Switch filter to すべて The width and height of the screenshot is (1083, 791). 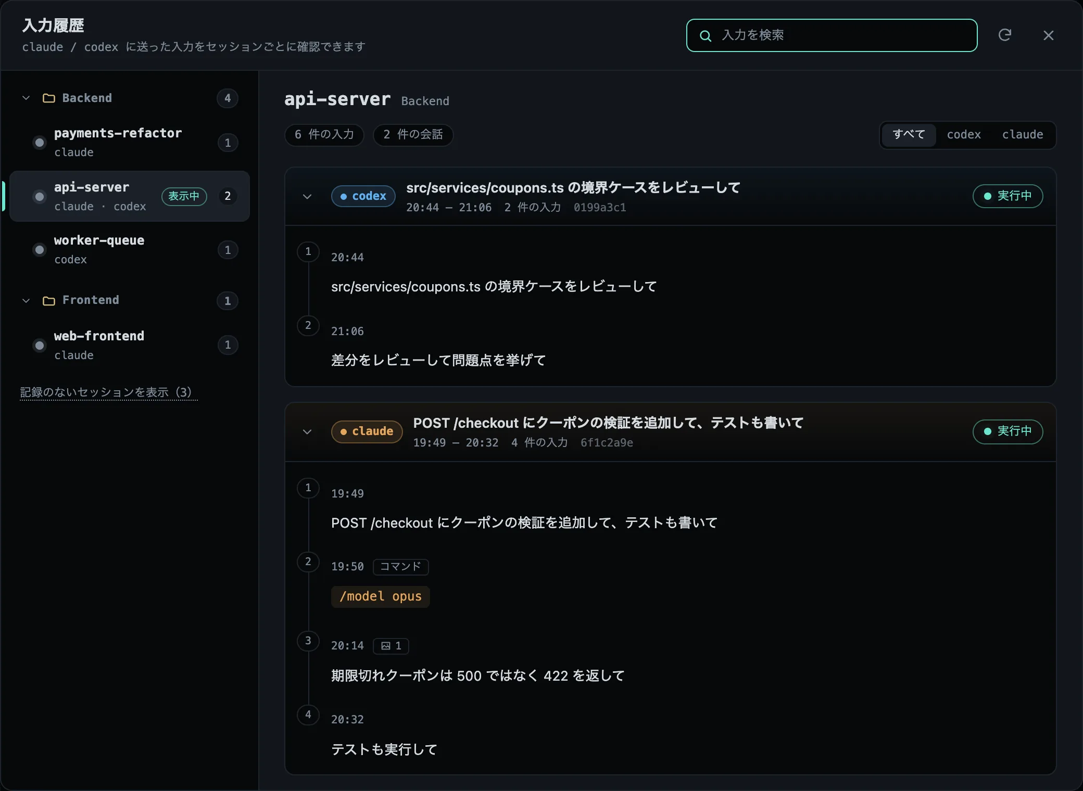click(x=909, y=135)
